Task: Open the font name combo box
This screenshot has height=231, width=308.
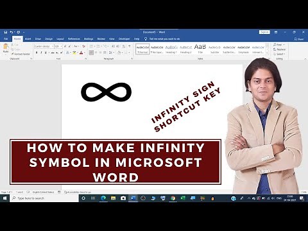Action: [44, 46]
